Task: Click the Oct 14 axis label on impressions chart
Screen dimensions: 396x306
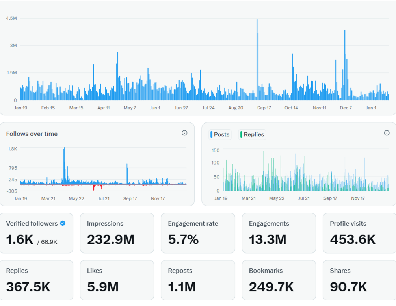Action: point(291,108)
